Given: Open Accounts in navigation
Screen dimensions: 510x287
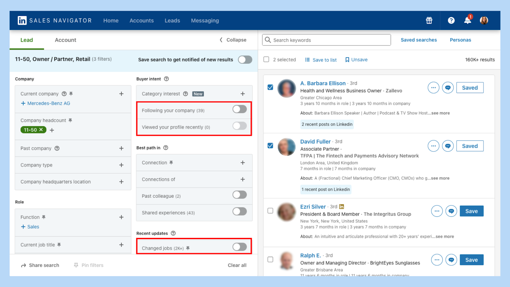Looking at the screenshot, I should [142, 20].
